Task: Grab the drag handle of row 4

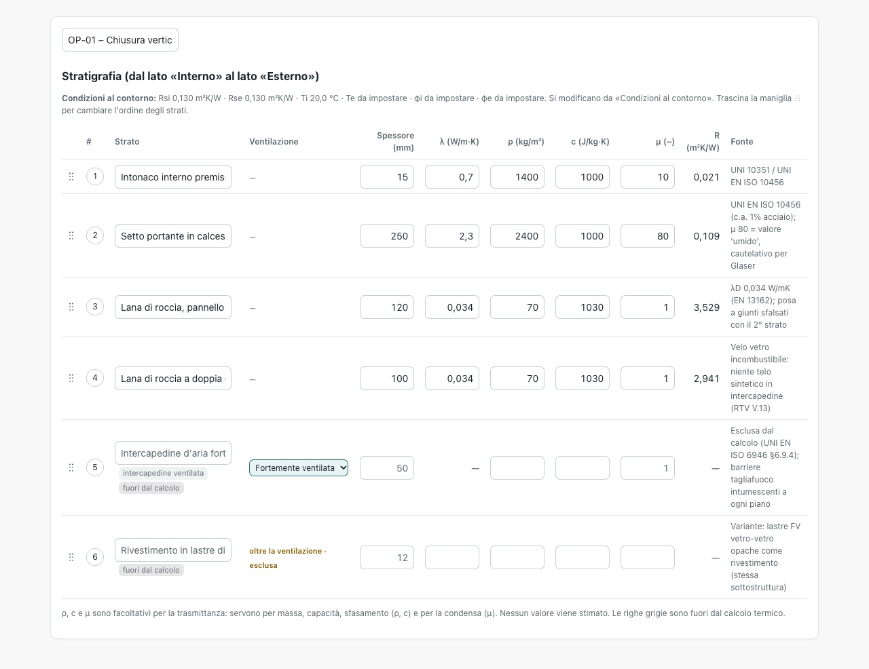Action: tap(71, 378)
